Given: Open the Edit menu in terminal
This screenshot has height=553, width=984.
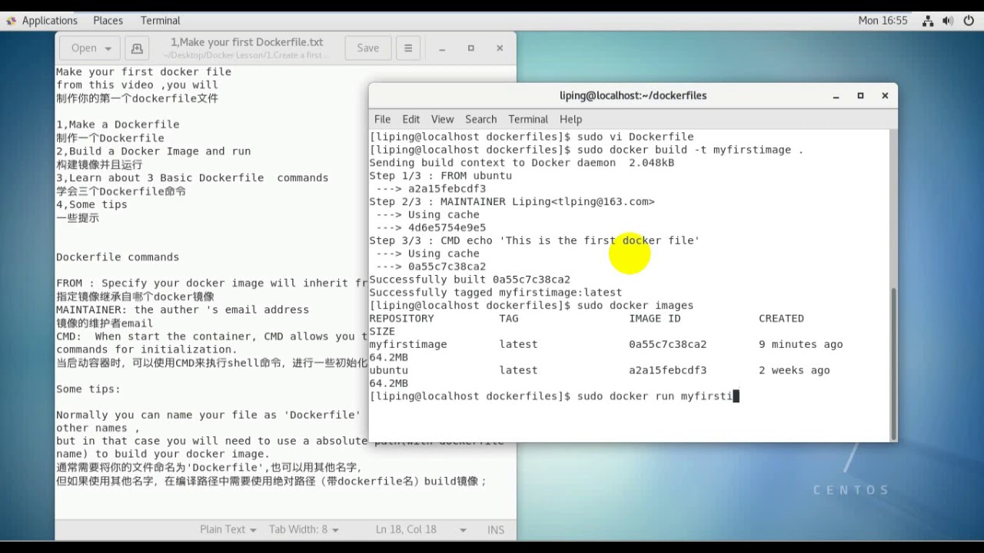Looking at the screenshot, I should (x=411, y=119).
